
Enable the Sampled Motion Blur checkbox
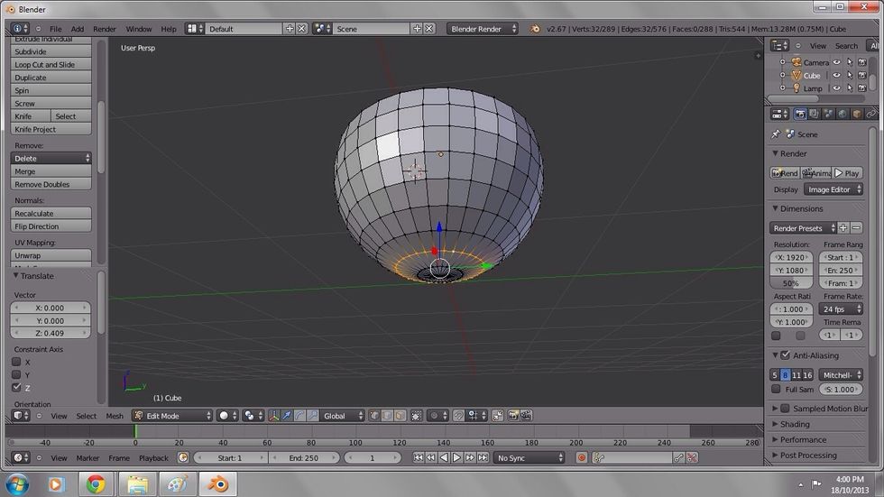pyautogui.click(x=785, y=408)
